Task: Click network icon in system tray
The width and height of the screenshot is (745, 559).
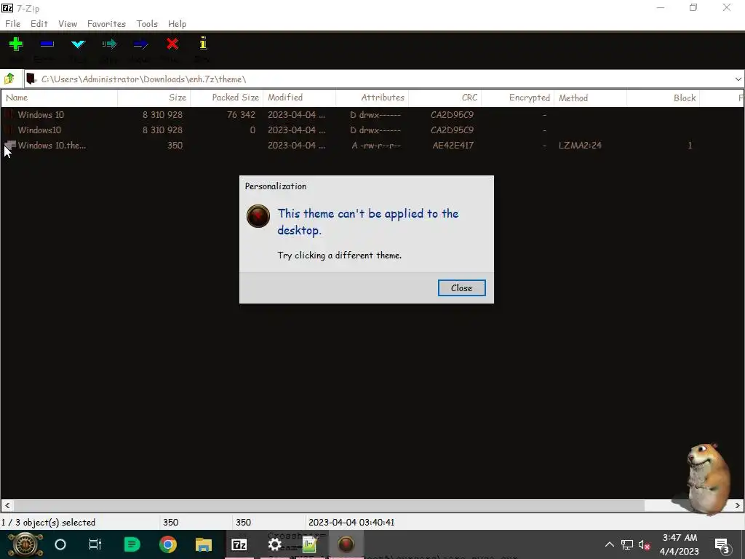Action: click(626, 544)
